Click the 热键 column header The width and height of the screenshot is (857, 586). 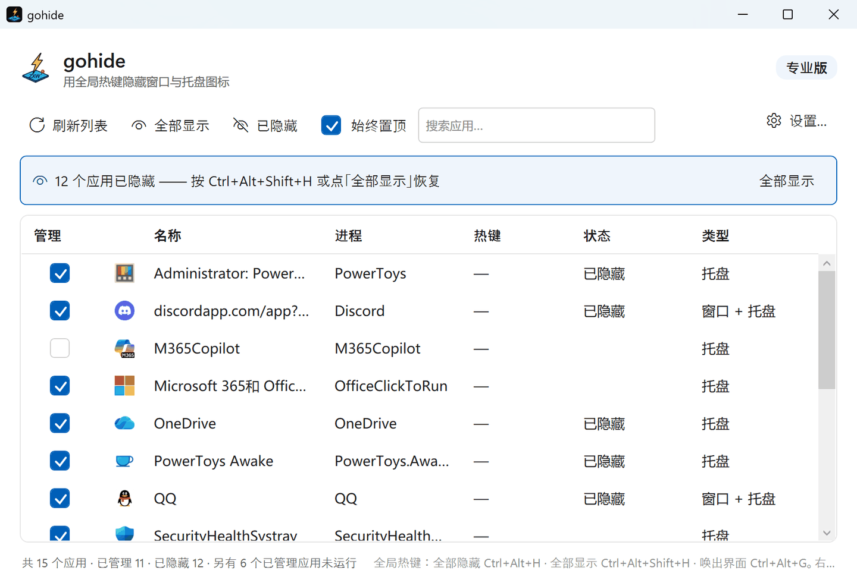487,236
